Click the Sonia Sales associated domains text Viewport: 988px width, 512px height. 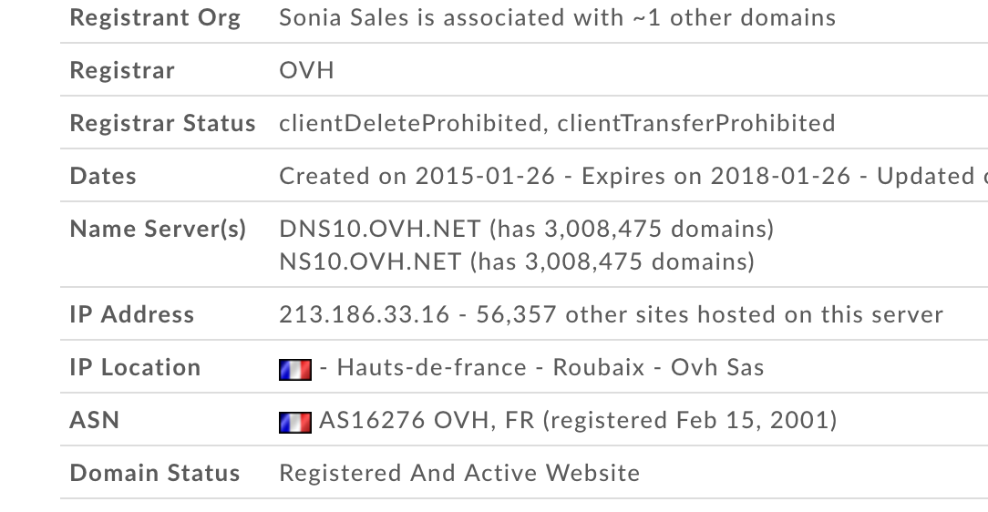click(557, 17)
